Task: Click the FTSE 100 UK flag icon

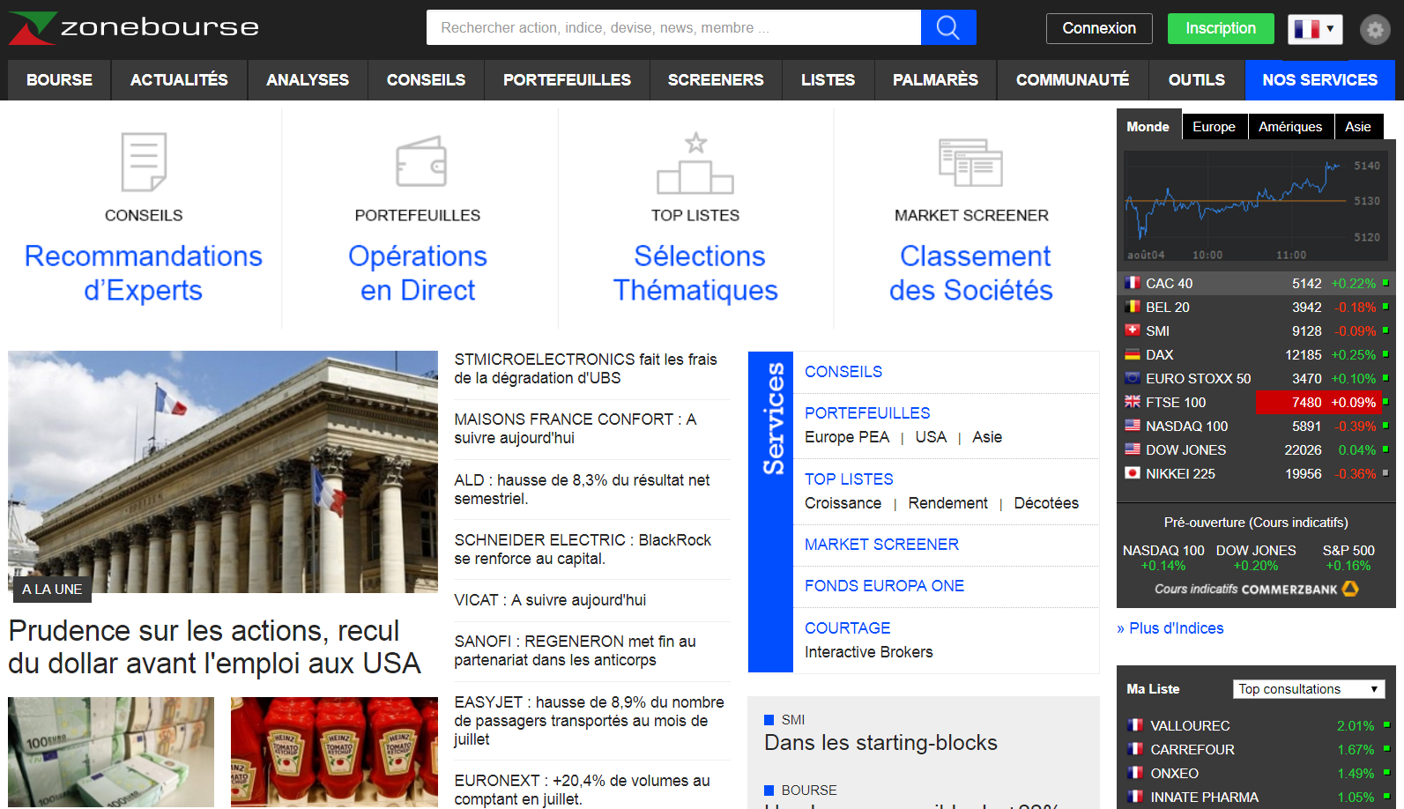Action: click(1133, 402)
